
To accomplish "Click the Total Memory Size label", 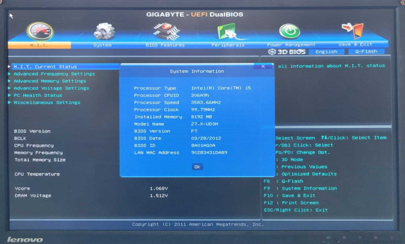I will (40, 160).
